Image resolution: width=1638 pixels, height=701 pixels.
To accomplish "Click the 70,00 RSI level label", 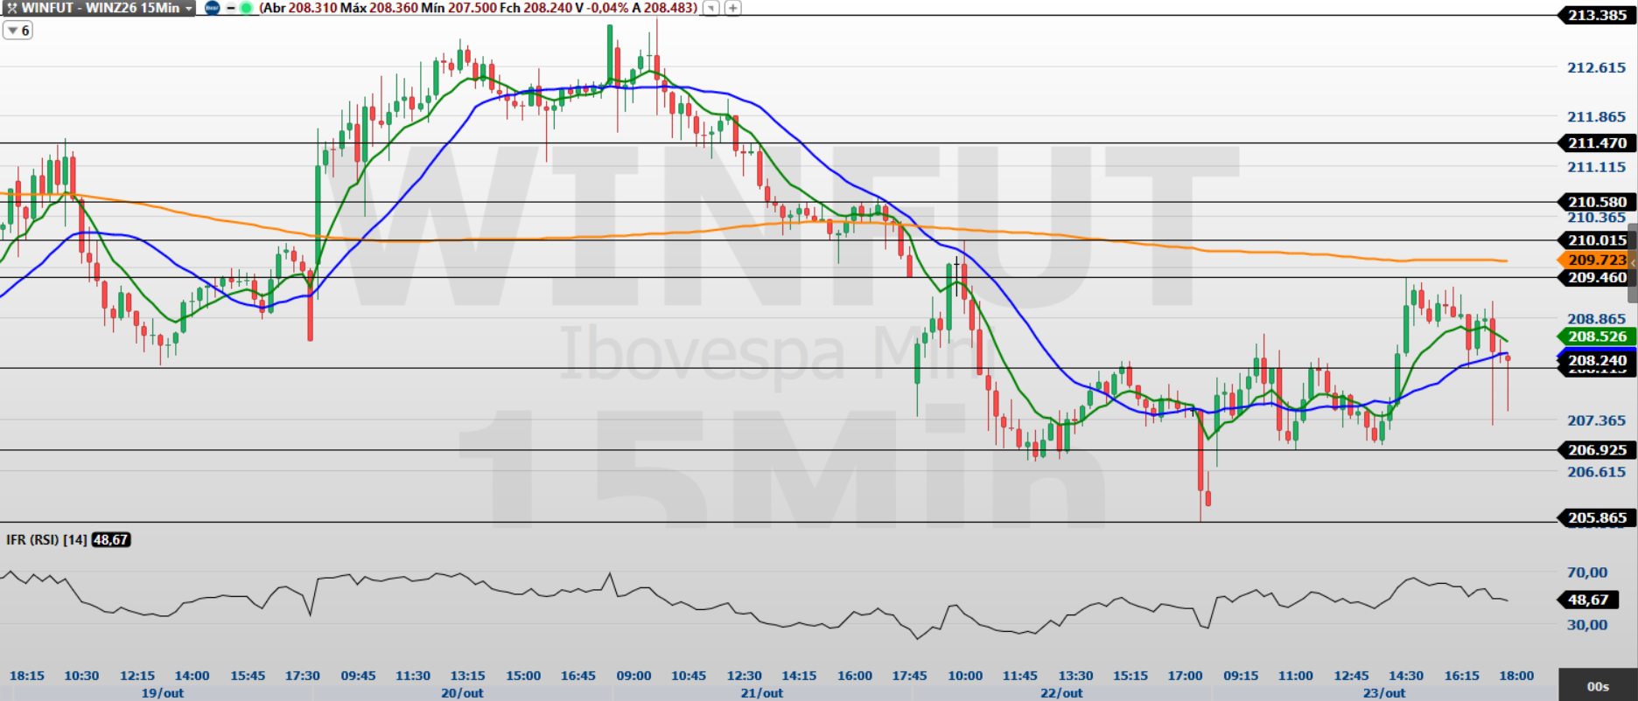I will tap(1587, 573).
